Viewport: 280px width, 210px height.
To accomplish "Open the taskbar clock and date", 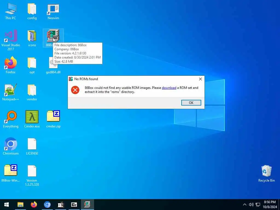I will [270, 205].
